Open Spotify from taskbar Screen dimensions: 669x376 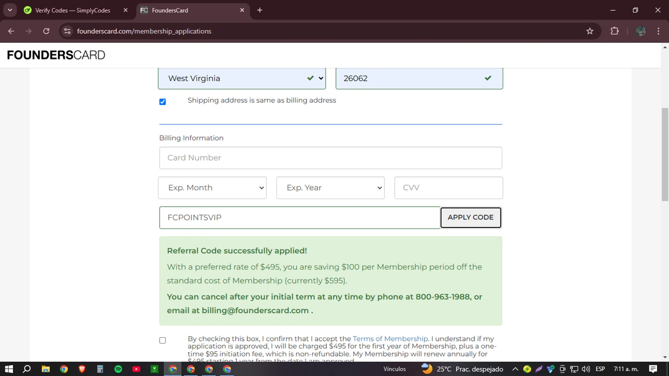118,369
